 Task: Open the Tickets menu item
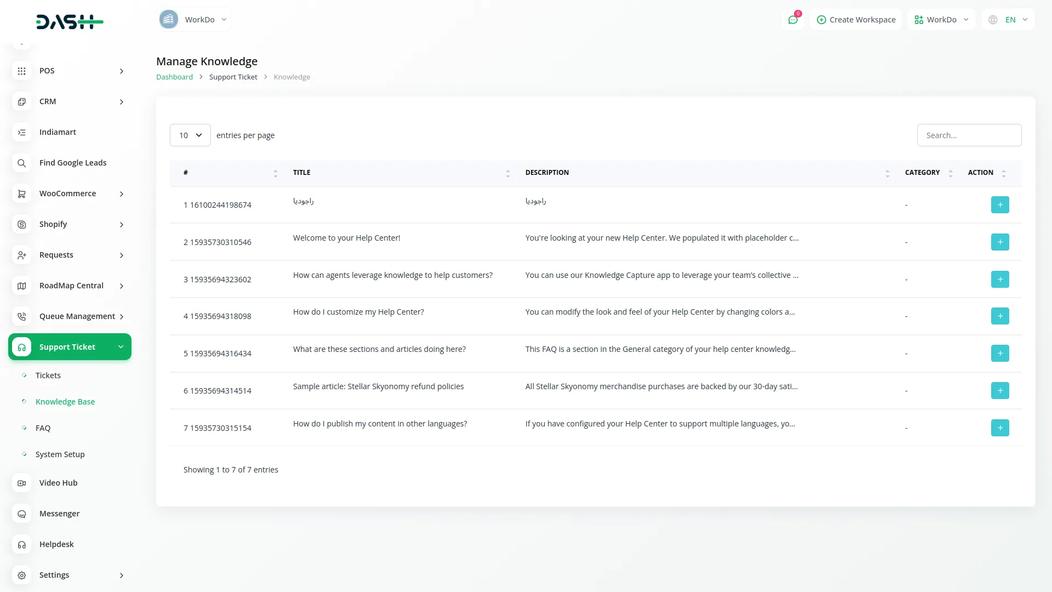[x=48, y=375]
